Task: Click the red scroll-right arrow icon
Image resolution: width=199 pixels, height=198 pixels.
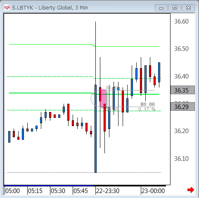Action: 191,190
